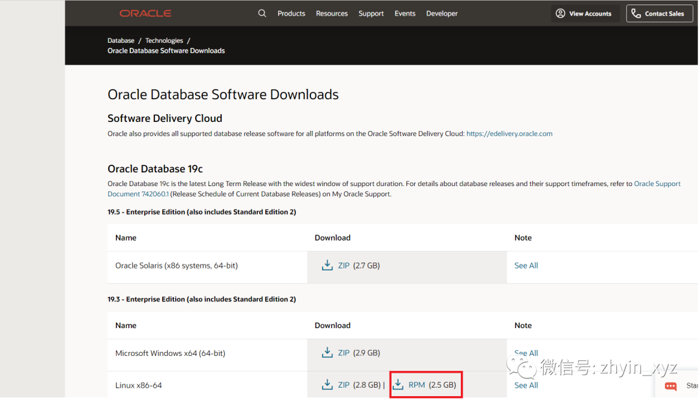Click See All for Oracle Solaris
700x400 pixels.
pos(526,265)
